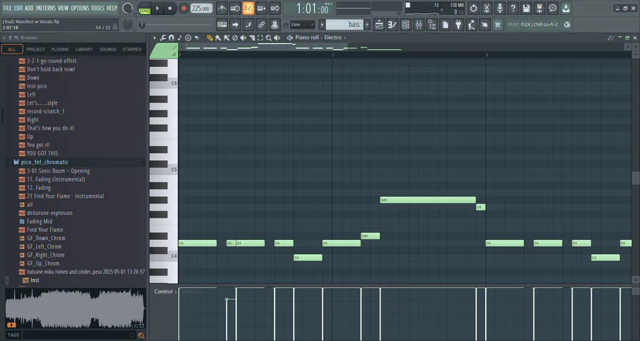Click the song position slider handle
The image size is (640, 341).
point(142,26)
